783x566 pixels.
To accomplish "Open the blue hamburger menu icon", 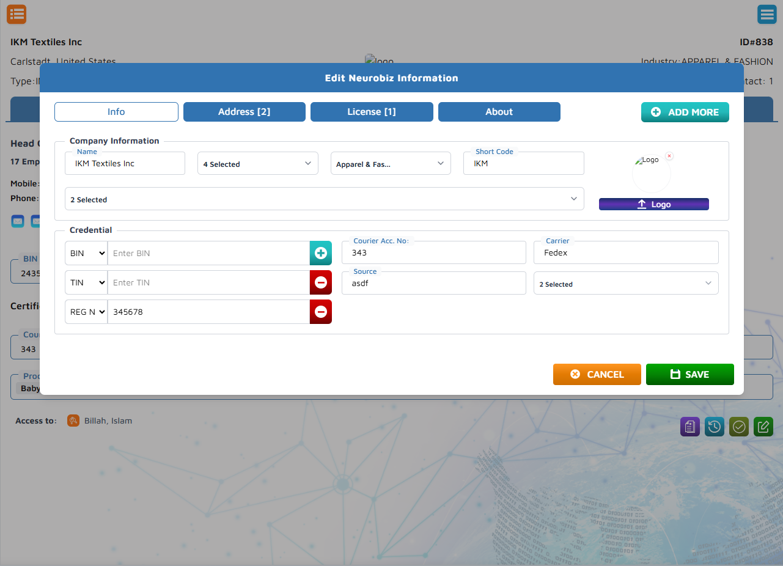I will click(766, 14).
